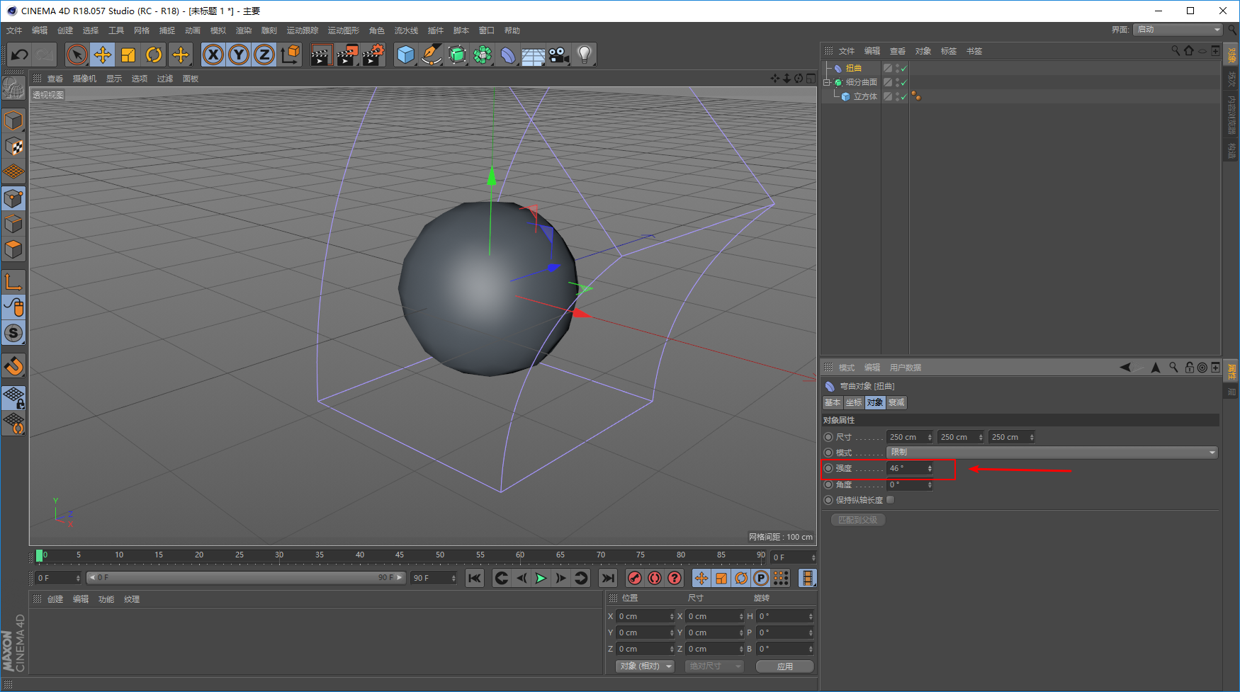Screen dimensions: 1240x692
Task: Add a Camera object
Action: [558, 55]
